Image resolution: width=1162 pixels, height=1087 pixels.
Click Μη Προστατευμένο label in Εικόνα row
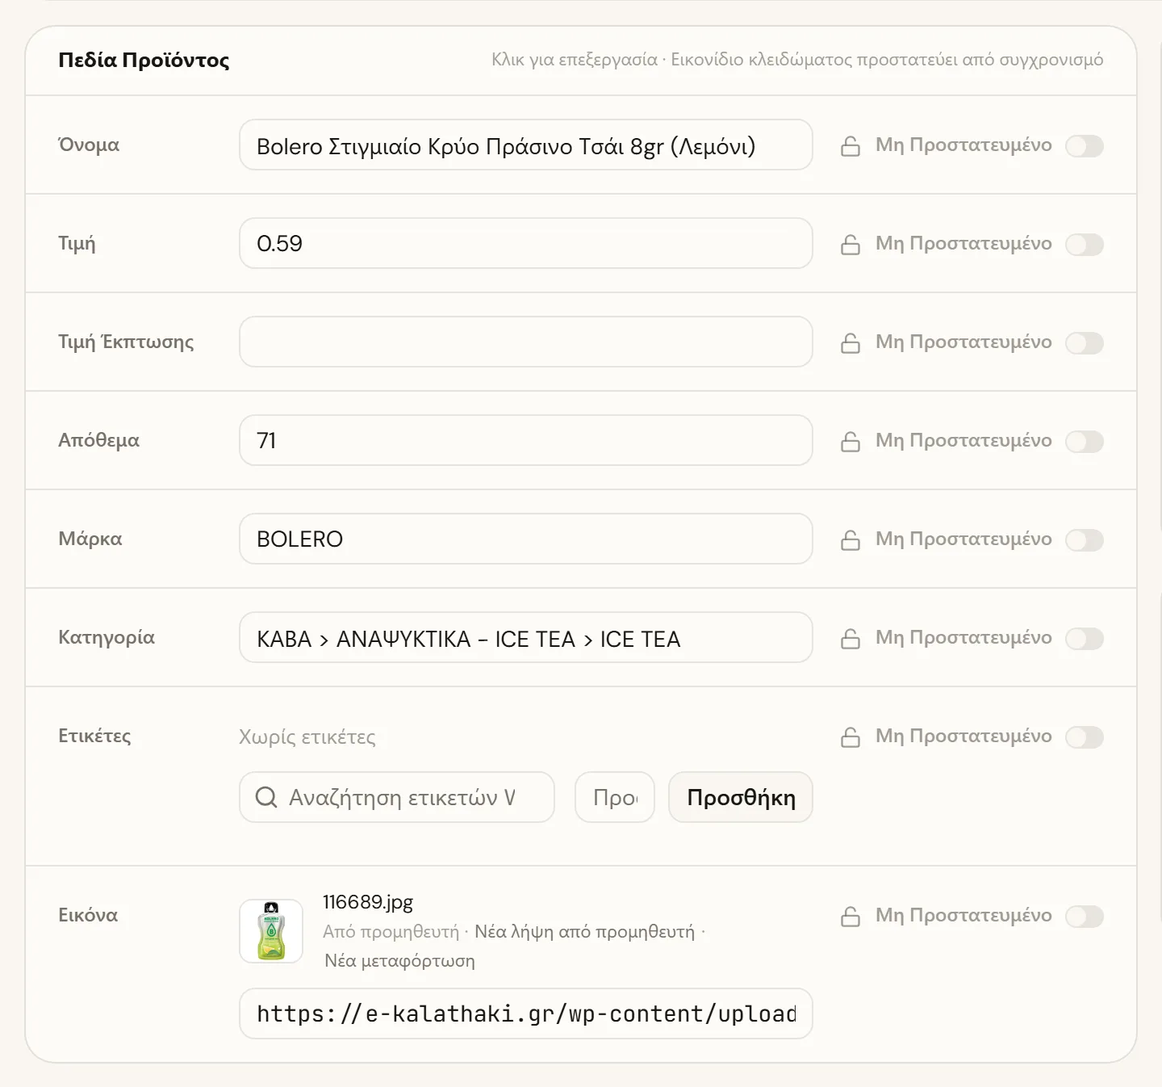point(963,915)
